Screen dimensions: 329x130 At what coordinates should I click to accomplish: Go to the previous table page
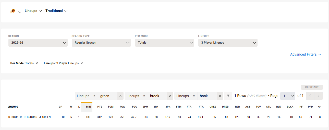click(x=310, y=96)
